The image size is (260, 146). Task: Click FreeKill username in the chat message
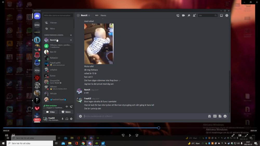(x=88, y=99)
